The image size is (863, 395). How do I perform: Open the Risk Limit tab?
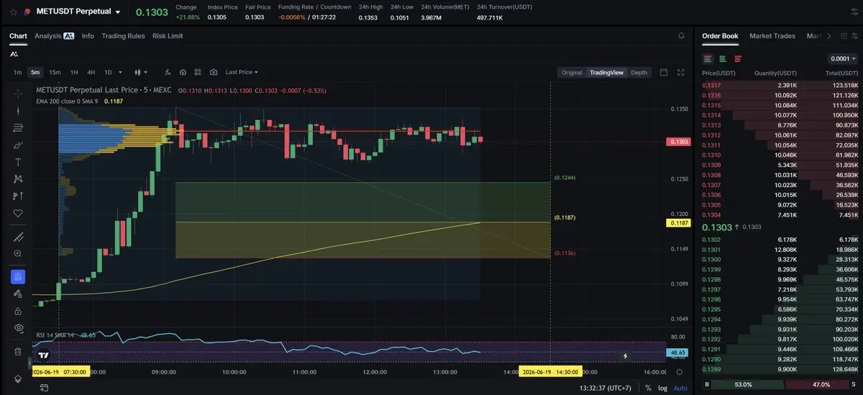[x=168, y=35]
